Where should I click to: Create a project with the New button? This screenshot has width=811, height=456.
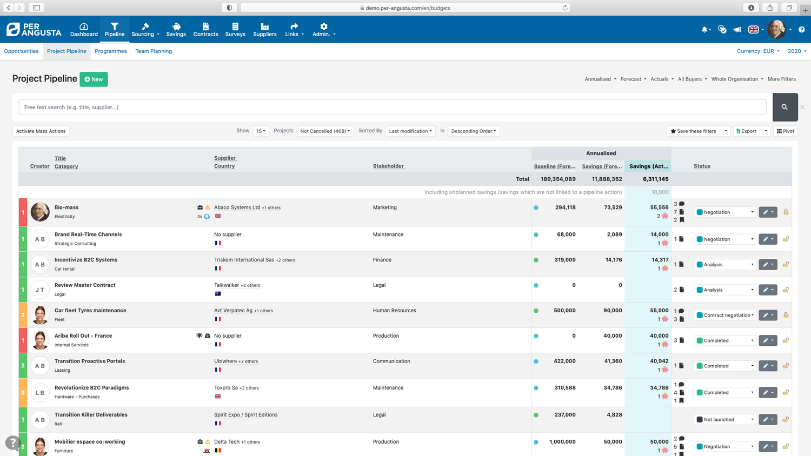pos(93,79)
